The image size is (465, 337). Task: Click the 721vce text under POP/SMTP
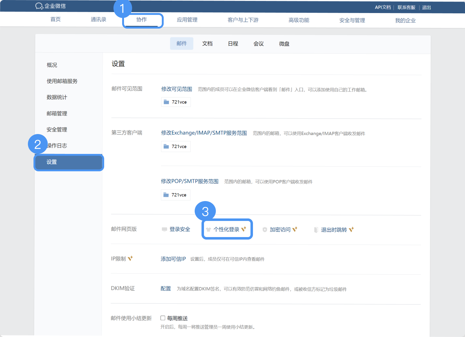(x=179, y=195)
